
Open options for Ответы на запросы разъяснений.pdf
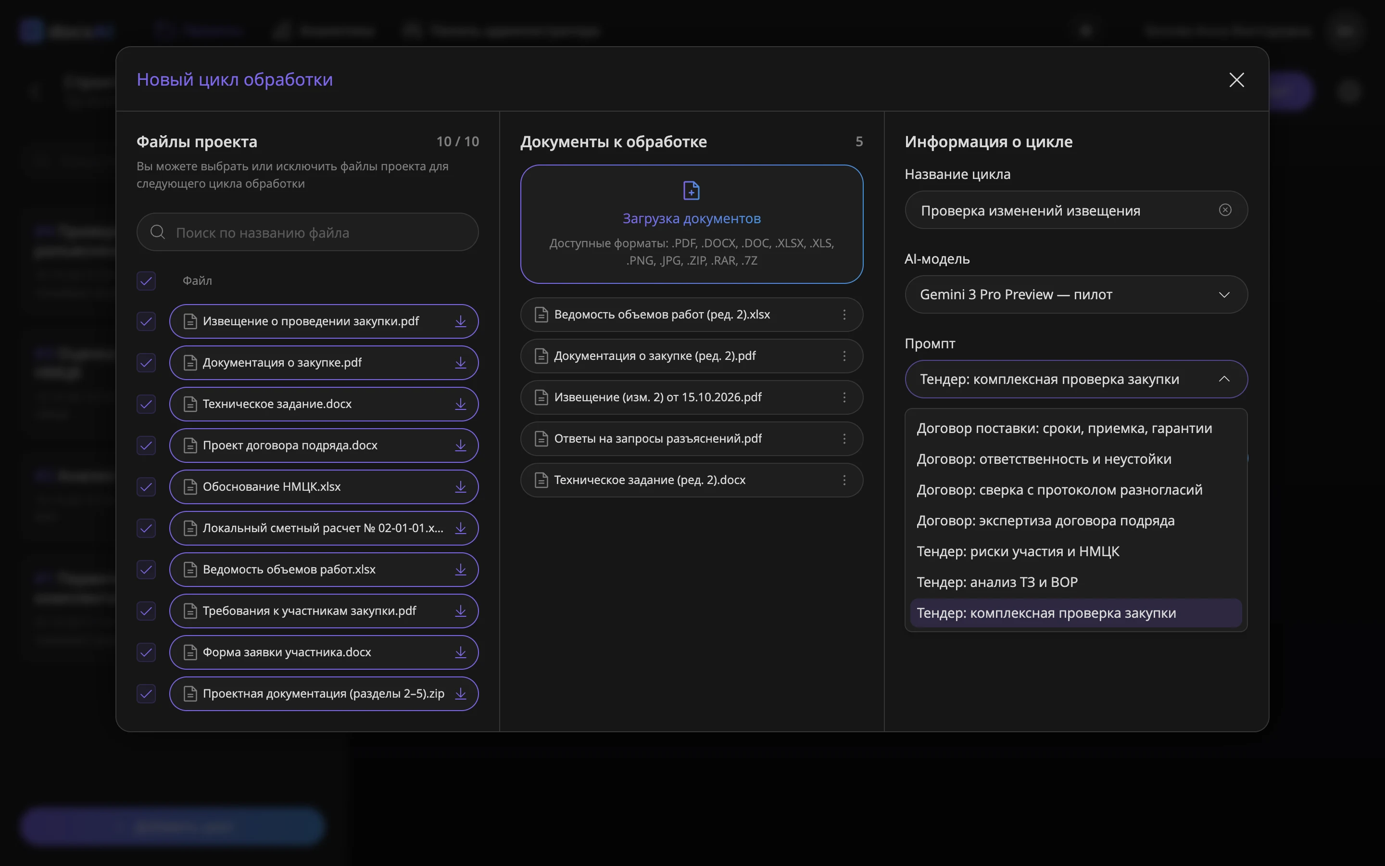pyautogui.click(x=844, y=439)
